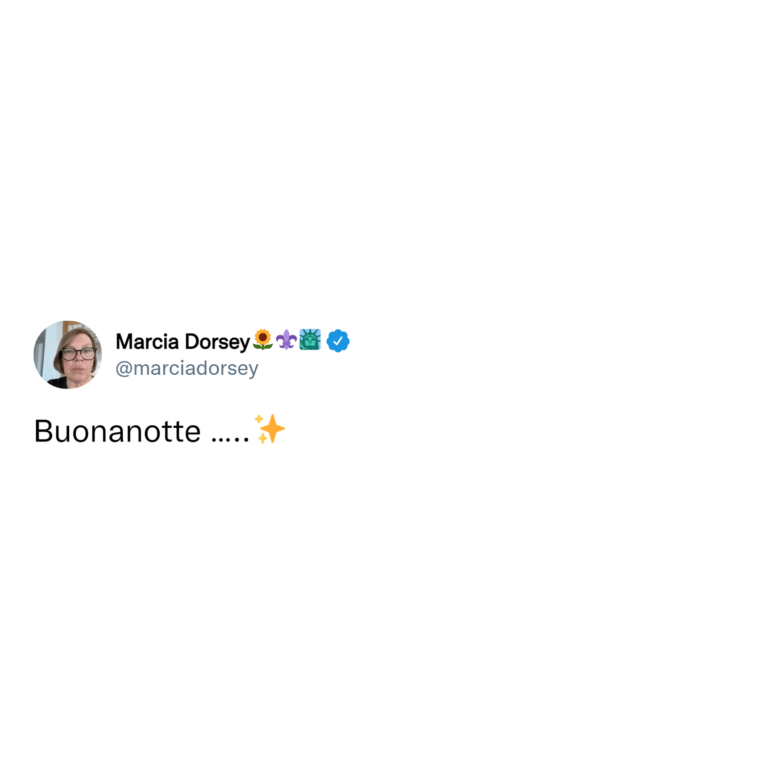Click the Marcia Dorsey display name

point(182,342)
